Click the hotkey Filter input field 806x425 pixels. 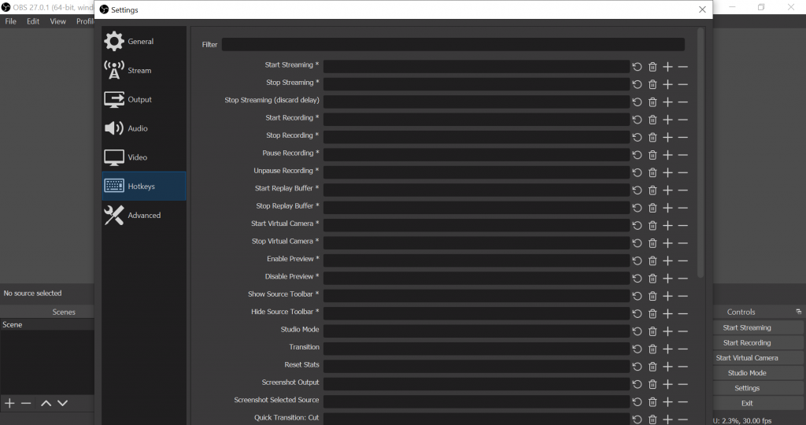(453, 45)
